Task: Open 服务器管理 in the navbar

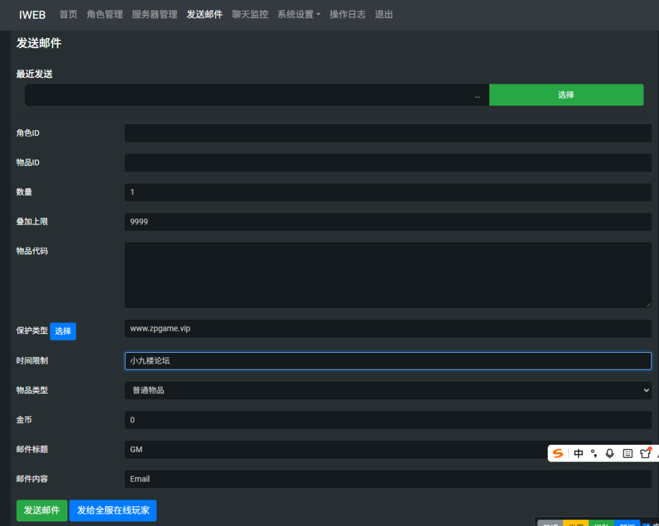Action: (154, 14)
